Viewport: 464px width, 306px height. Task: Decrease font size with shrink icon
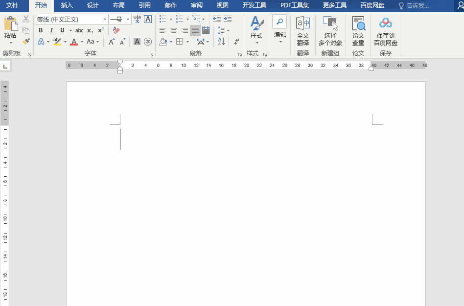pos(122,42)
